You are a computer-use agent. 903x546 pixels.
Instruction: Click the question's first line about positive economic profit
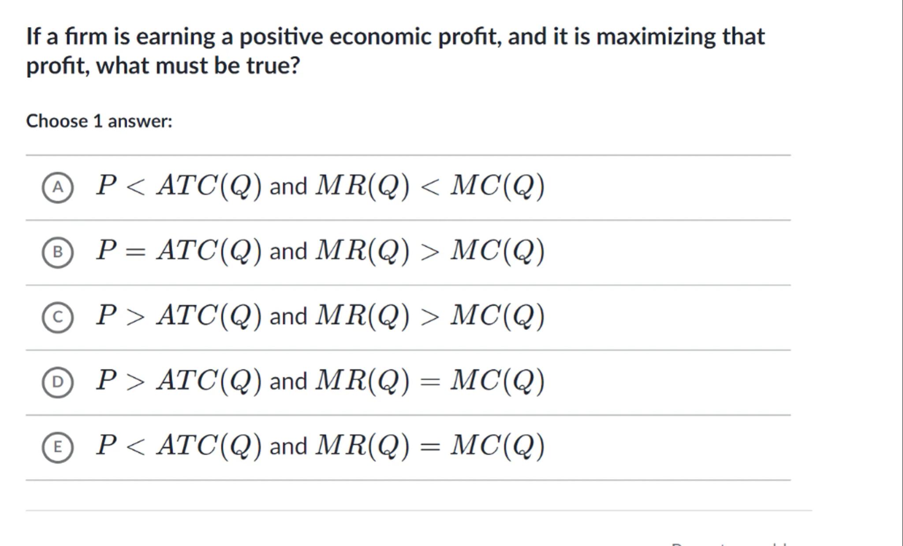click(395, 36)
